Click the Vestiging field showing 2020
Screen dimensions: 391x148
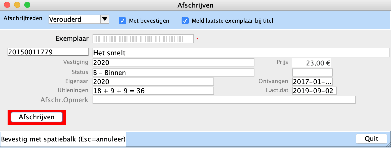tap(173, 62)
